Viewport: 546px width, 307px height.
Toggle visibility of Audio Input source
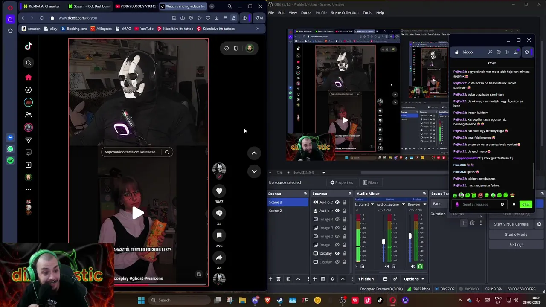pyautogui.click(x=337, y=211)
